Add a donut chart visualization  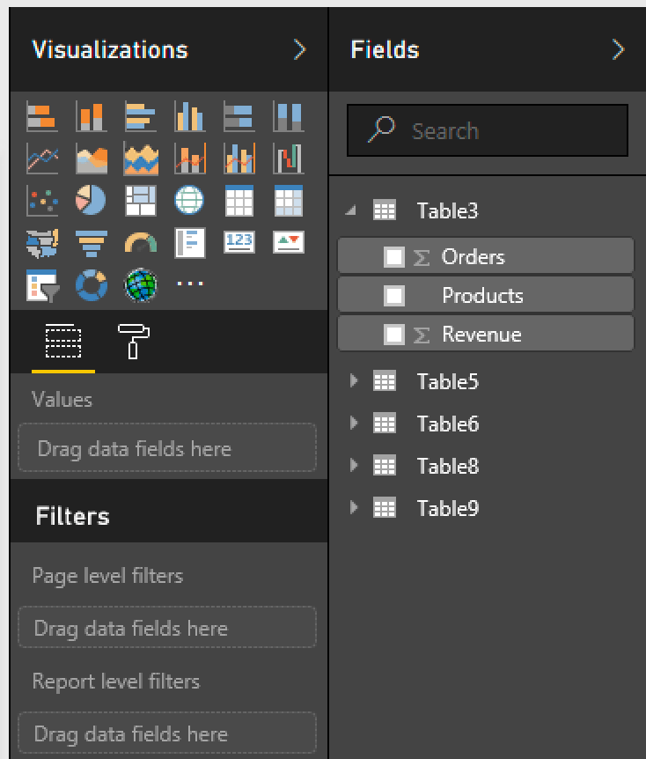[91, 285]
